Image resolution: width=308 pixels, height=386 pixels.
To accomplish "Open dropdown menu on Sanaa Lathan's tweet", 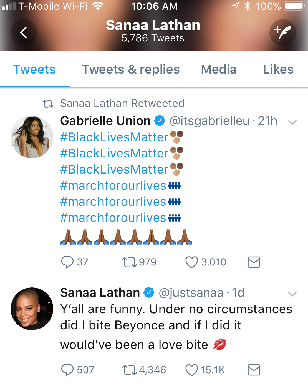I will pyautogui.click(x=292, y=294).
